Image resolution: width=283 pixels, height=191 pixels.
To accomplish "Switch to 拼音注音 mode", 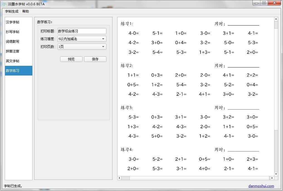I will click(13, 51).
